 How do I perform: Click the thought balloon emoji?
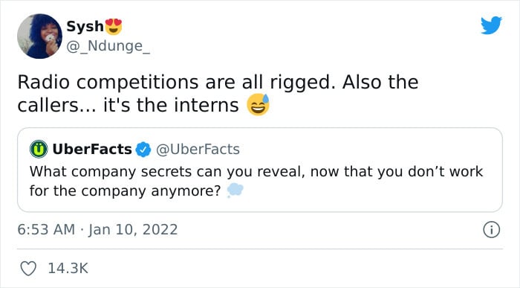point(235,191)
